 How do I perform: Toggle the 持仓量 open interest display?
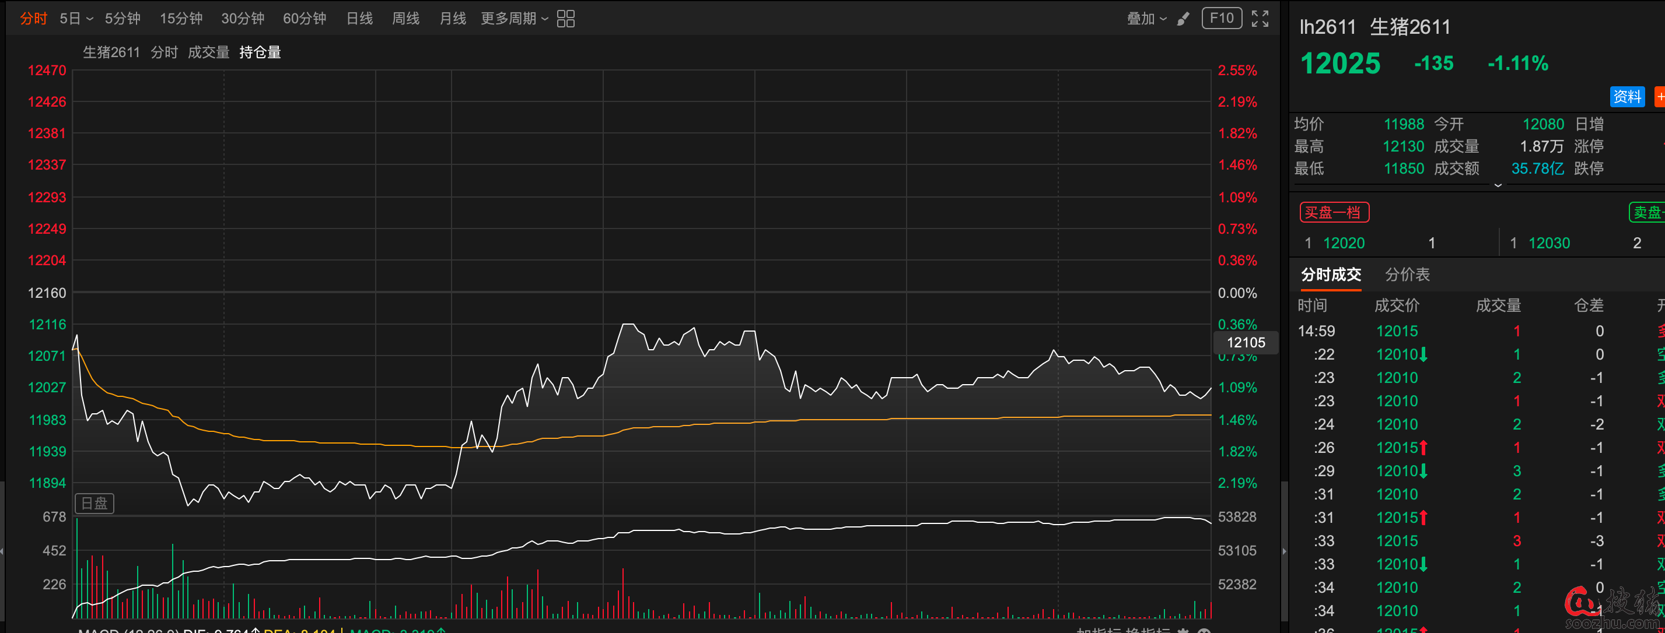tap(260, 52)
